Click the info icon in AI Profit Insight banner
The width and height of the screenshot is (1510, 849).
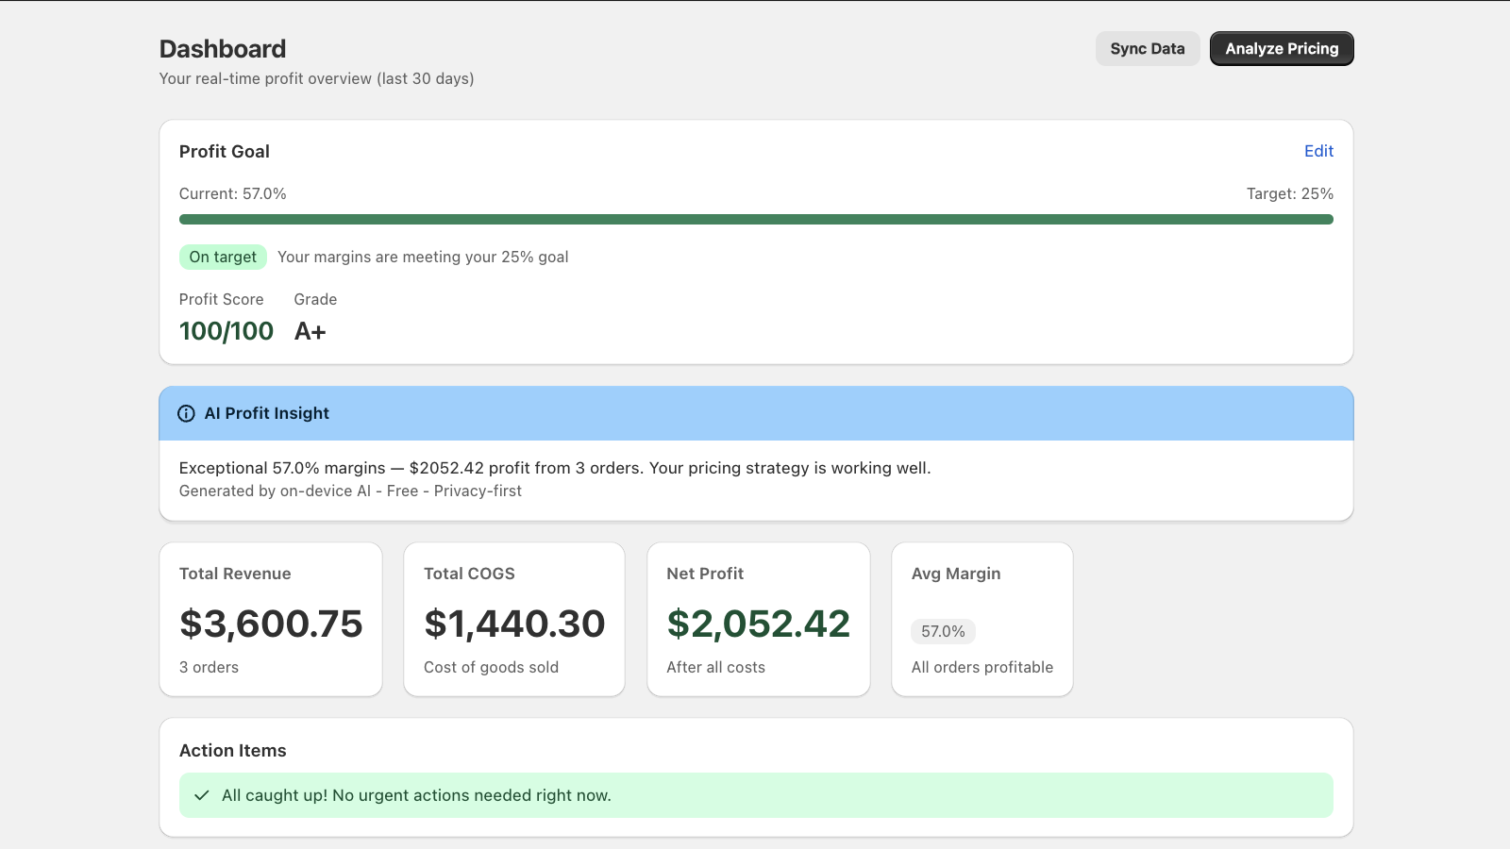coord(186,413)
